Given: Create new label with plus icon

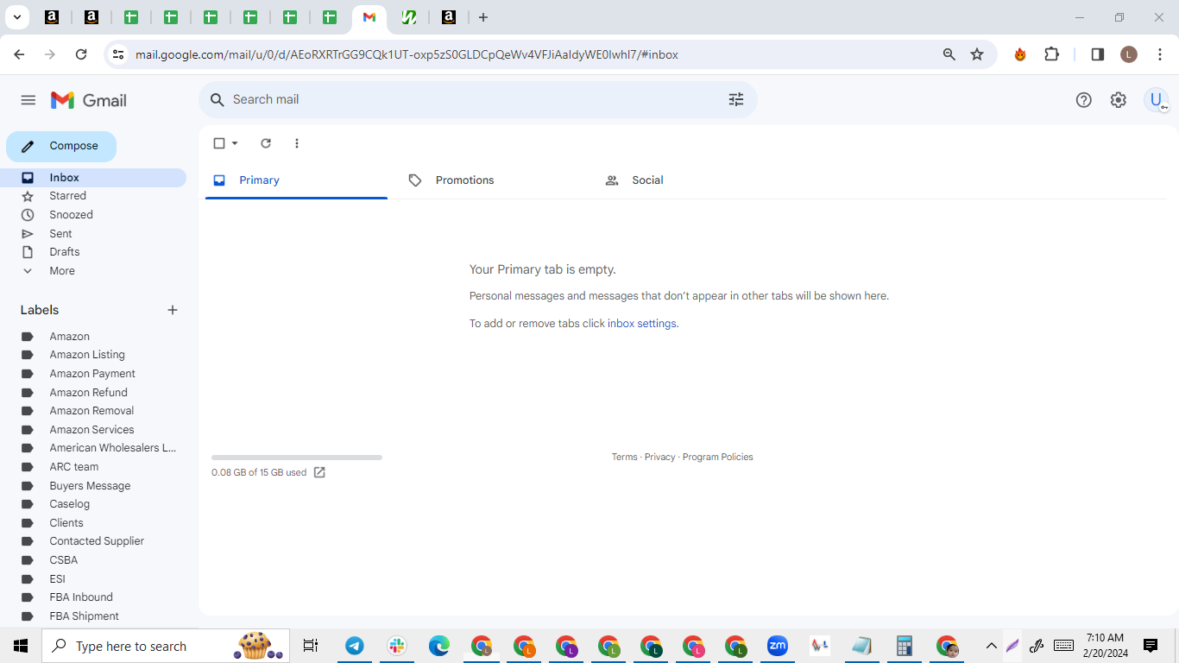Looking at the screenshot, I should 173,310.
